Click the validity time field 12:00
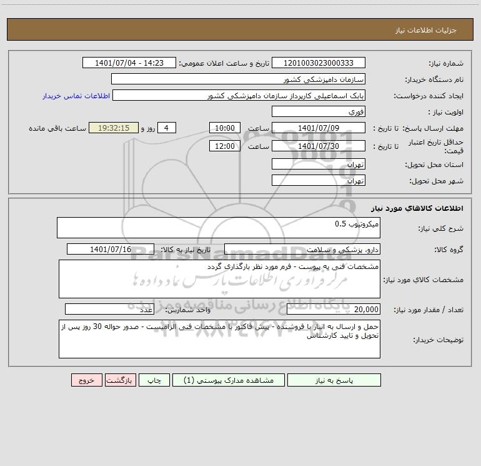Image resolution: width=481 pixels, height=466 pixels. (x=224, y=146)
